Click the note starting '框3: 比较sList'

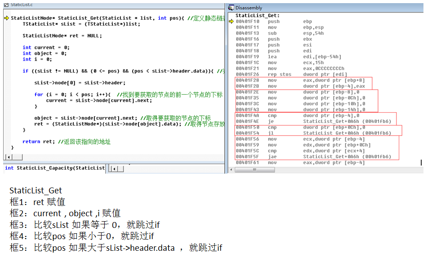tap(85, 225)
